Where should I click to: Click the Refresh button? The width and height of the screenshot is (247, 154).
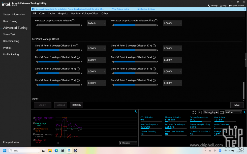point(77,105)
